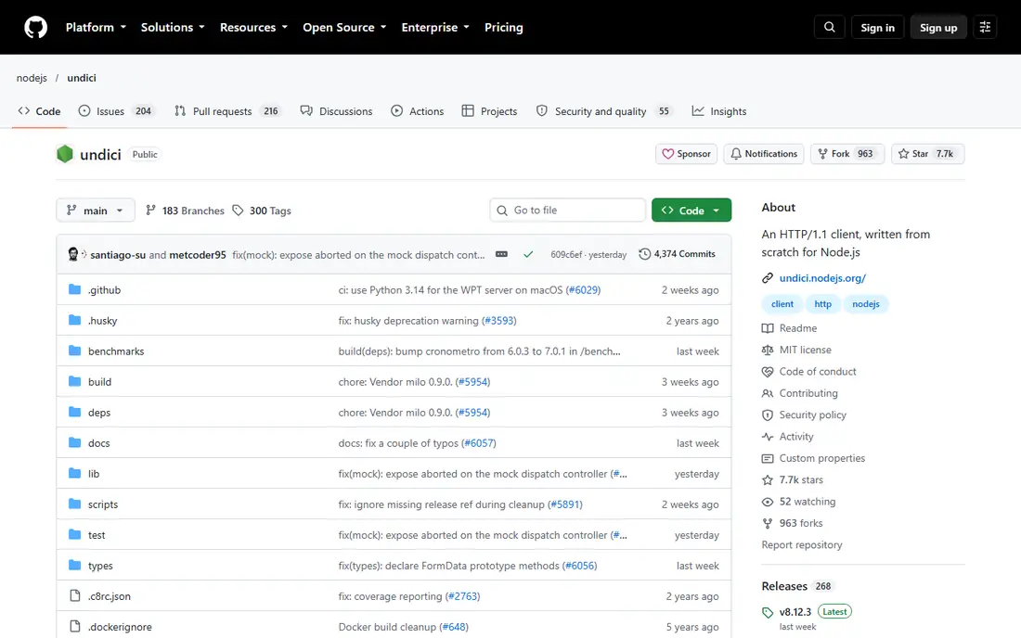
Task: Open the GitHub home logo
Action: pos(36,27)
